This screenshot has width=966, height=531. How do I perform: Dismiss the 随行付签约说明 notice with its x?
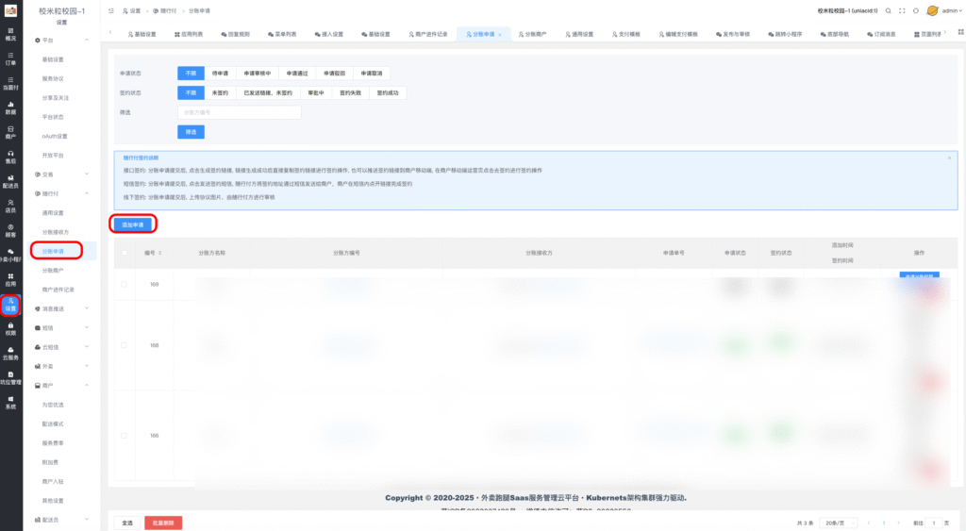[x=949, y=158]
